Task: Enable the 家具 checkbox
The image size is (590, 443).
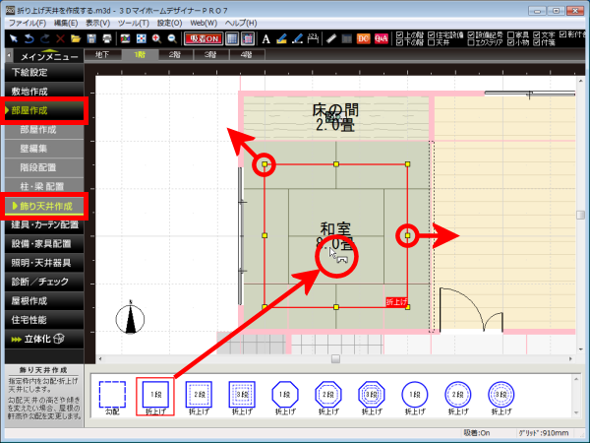Action: (510, 35)
